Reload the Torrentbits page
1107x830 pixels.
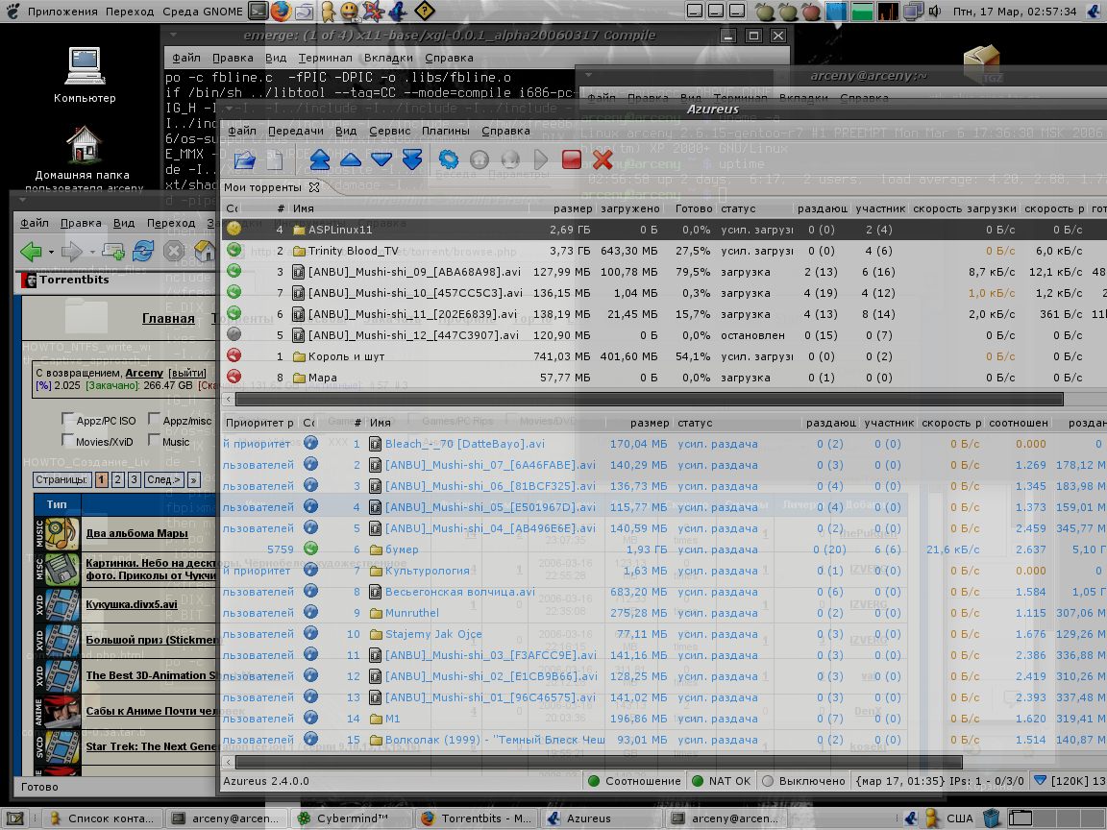click(x=142, y=251)
